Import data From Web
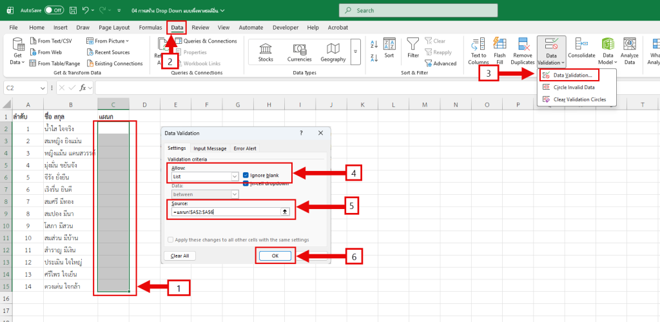Screen dimensions: 660x322 [x=46, y=52]
